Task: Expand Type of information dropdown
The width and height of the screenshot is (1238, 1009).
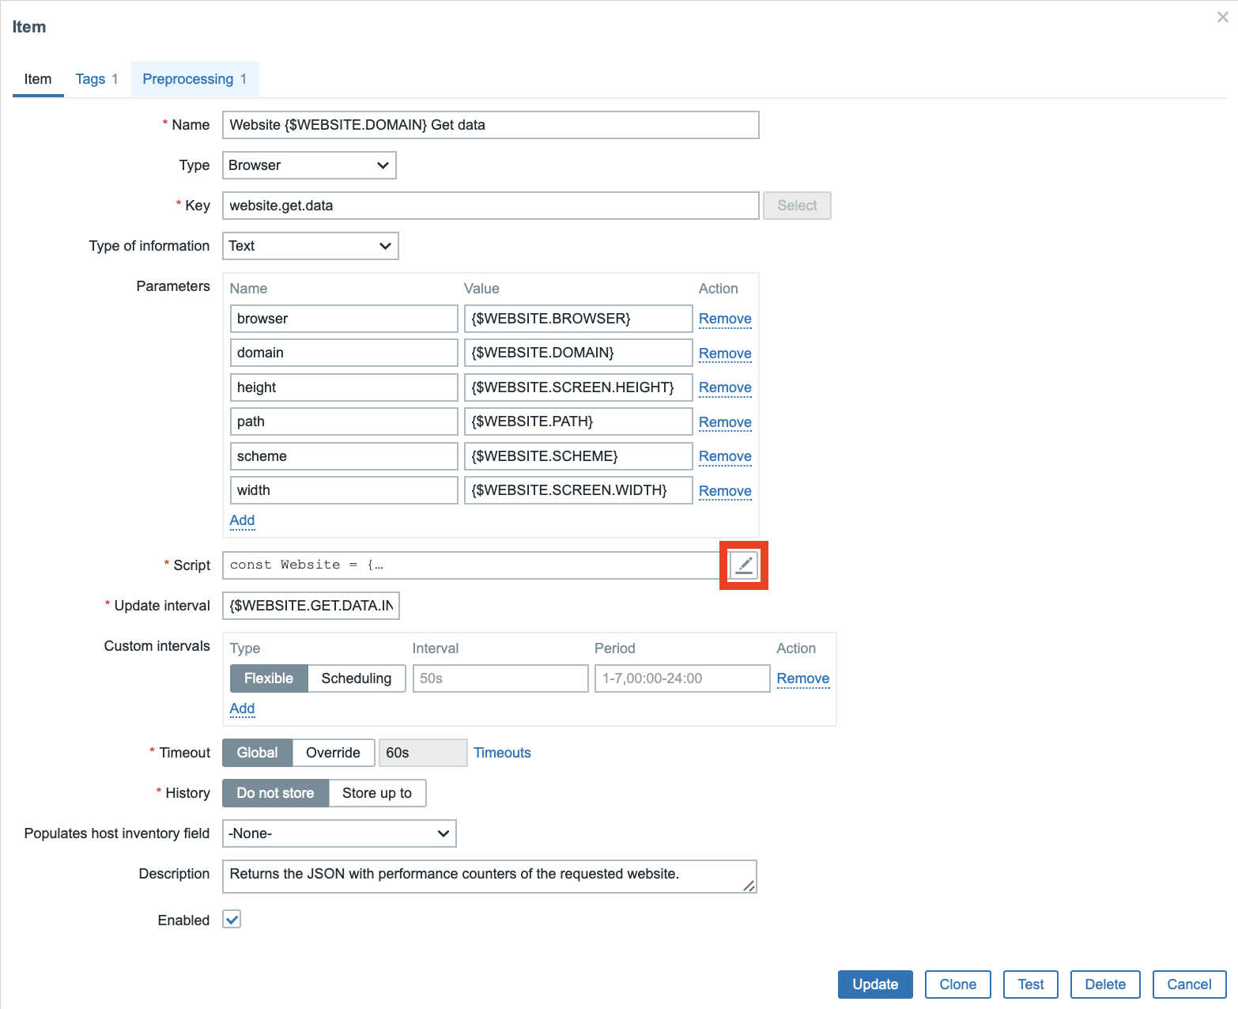Action: pos(310,246)
